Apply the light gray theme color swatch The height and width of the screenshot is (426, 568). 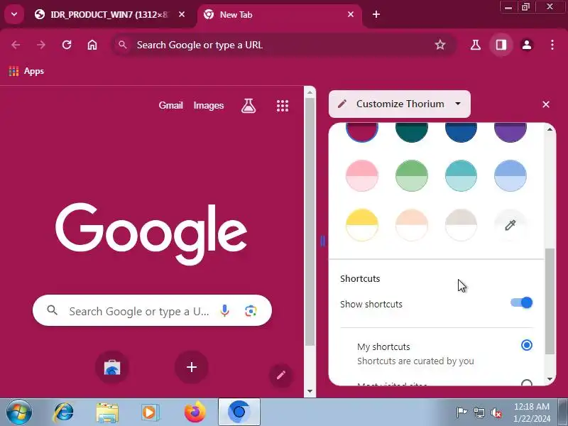[x=461, y=225]
